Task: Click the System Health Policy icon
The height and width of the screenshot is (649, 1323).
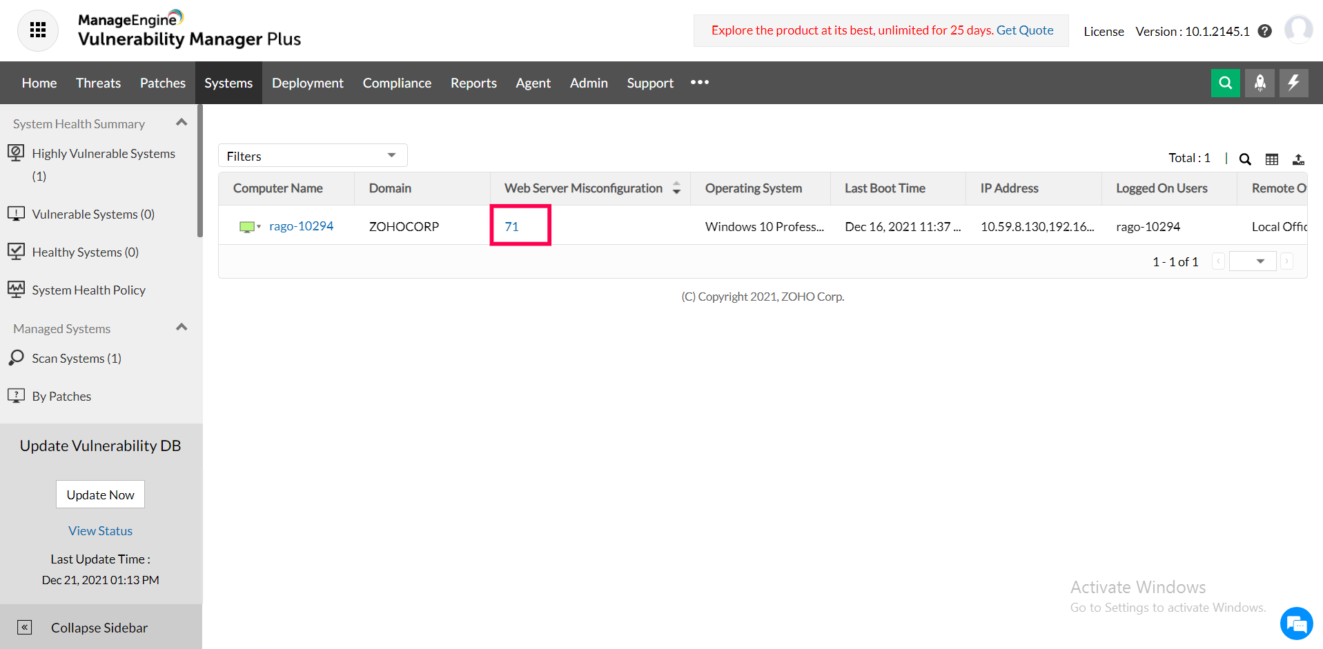Action: click(16, 289)
